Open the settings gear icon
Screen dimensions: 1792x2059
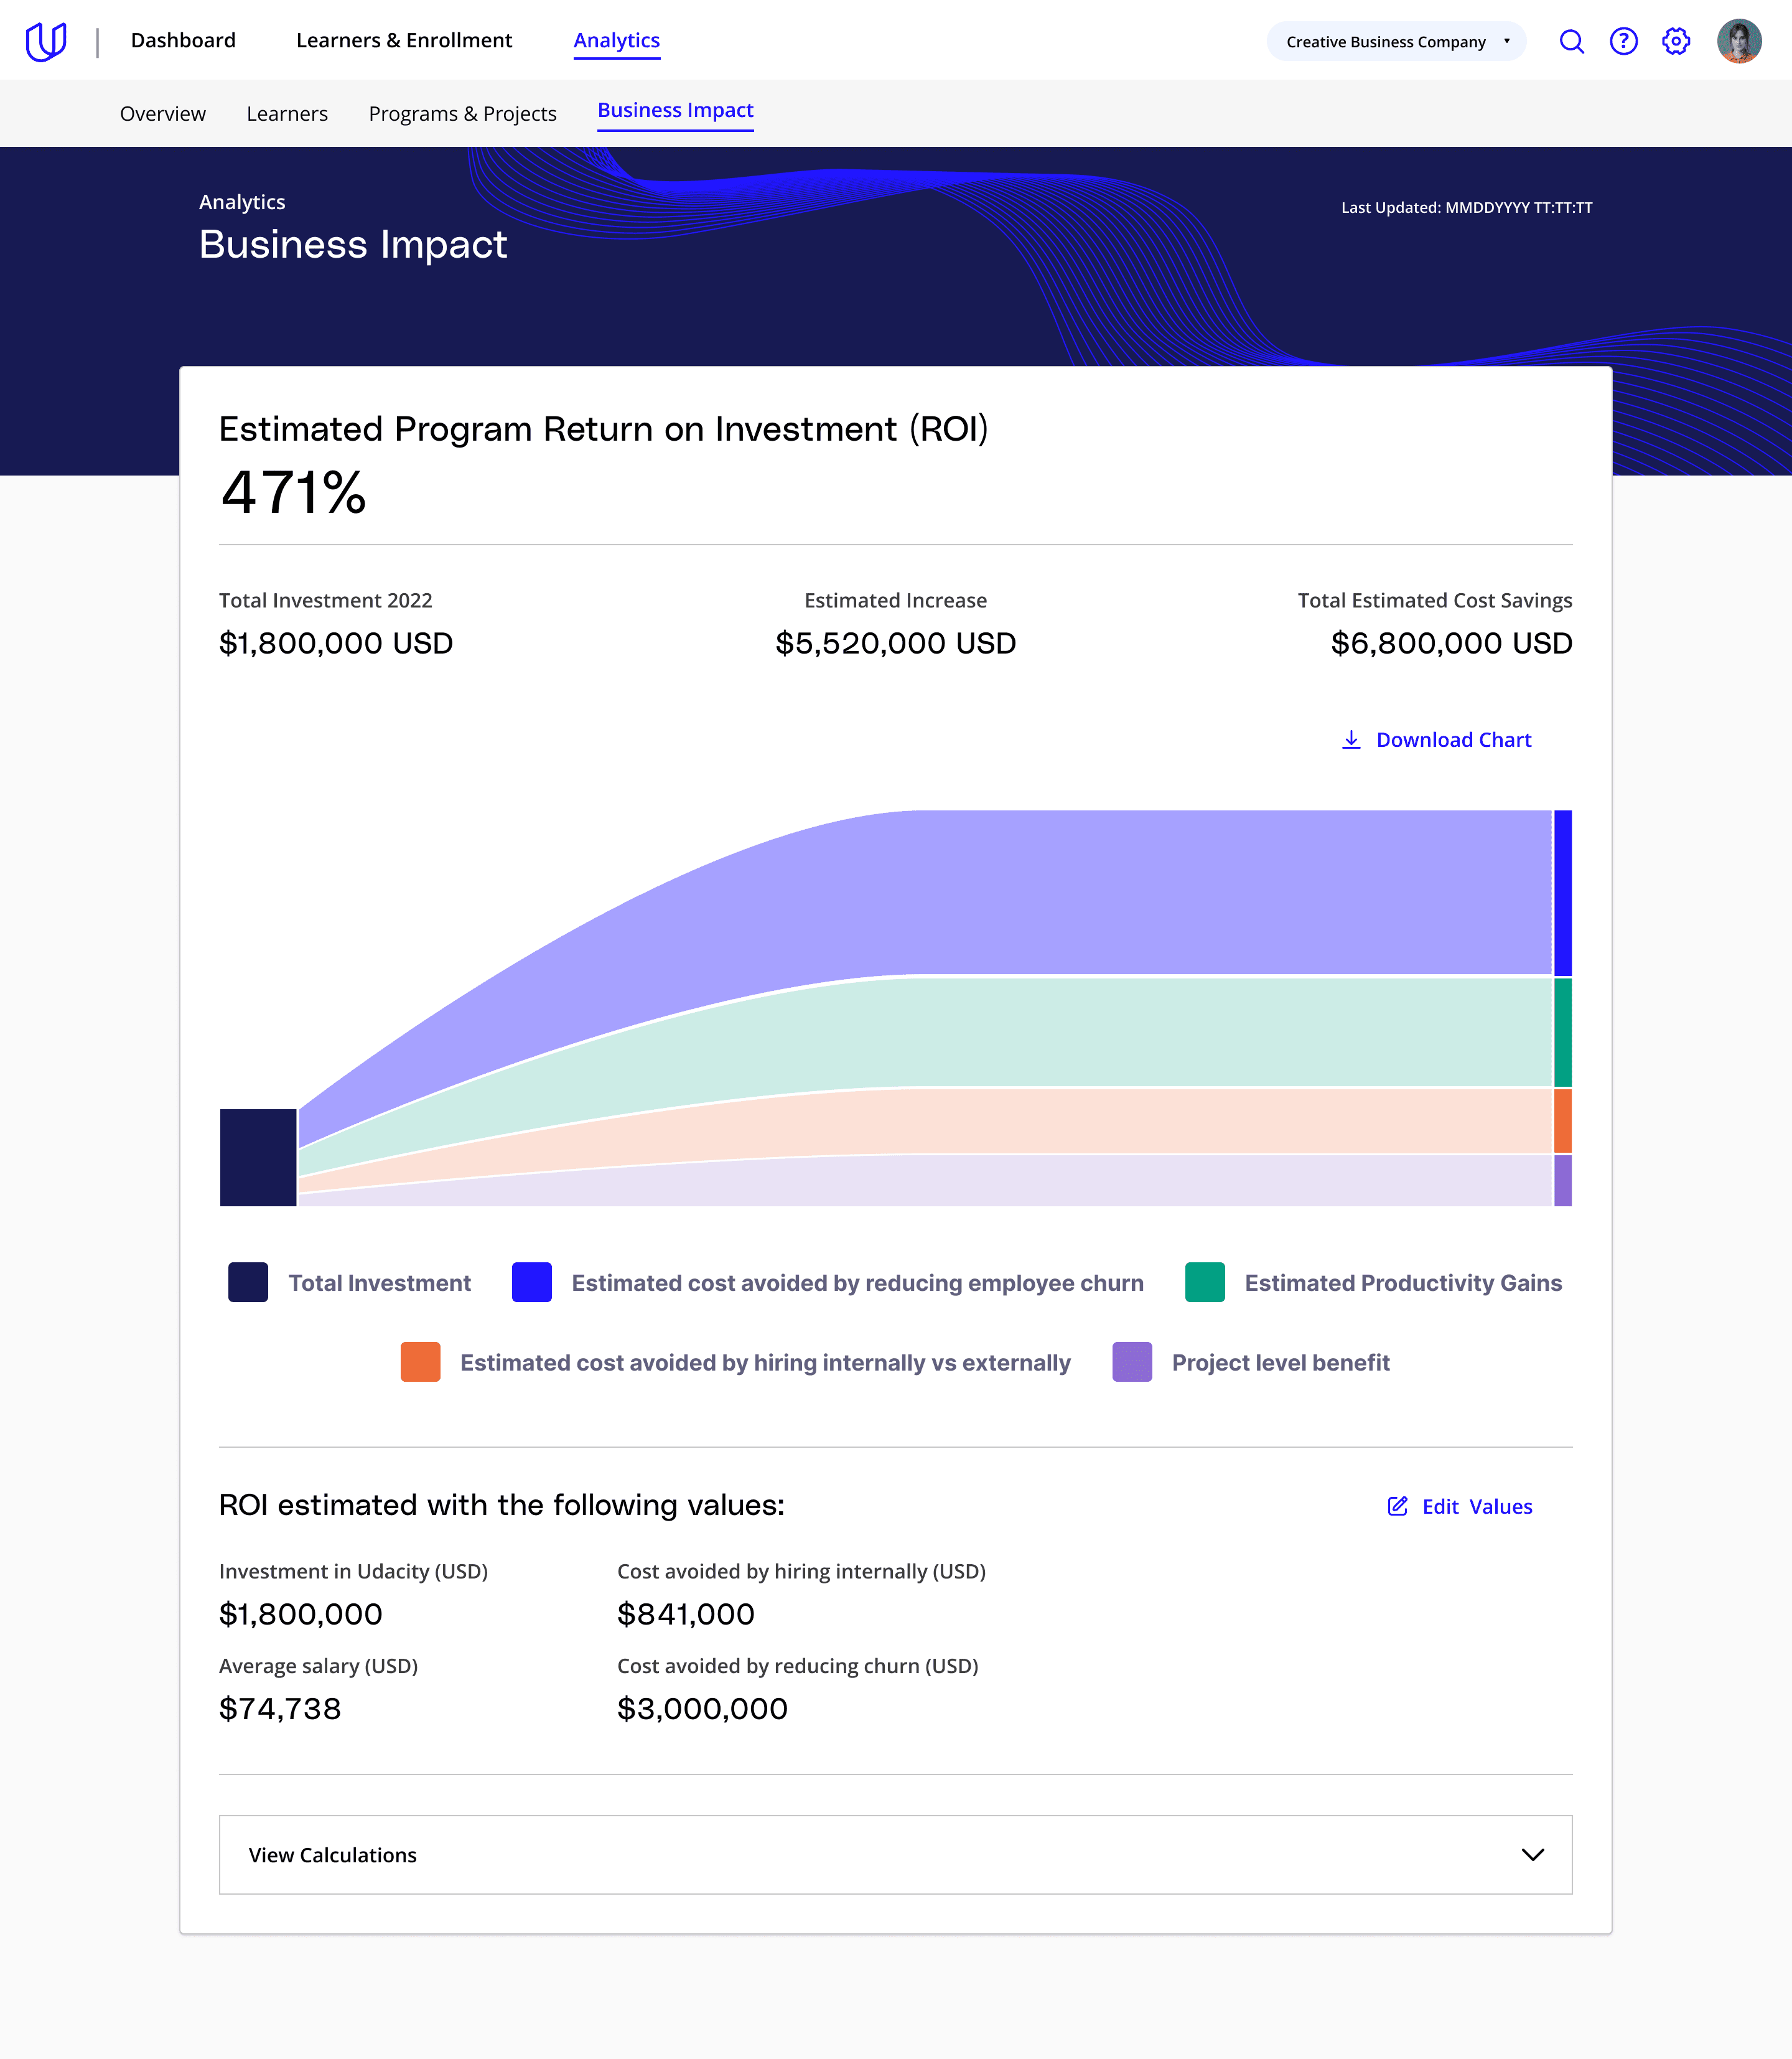1675,41
